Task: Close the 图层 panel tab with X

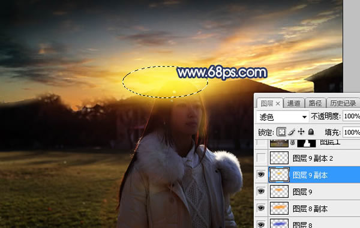Action: (278, 104)
